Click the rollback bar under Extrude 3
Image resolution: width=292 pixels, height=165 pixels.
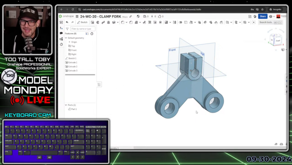[80, 75]
